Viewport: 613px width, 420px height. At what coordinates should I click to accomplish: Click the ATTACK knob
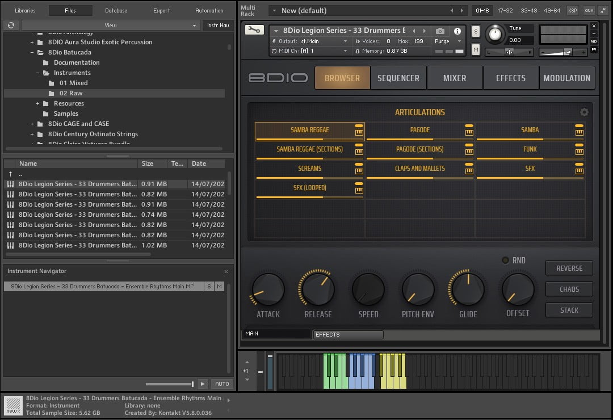point(268,289)
